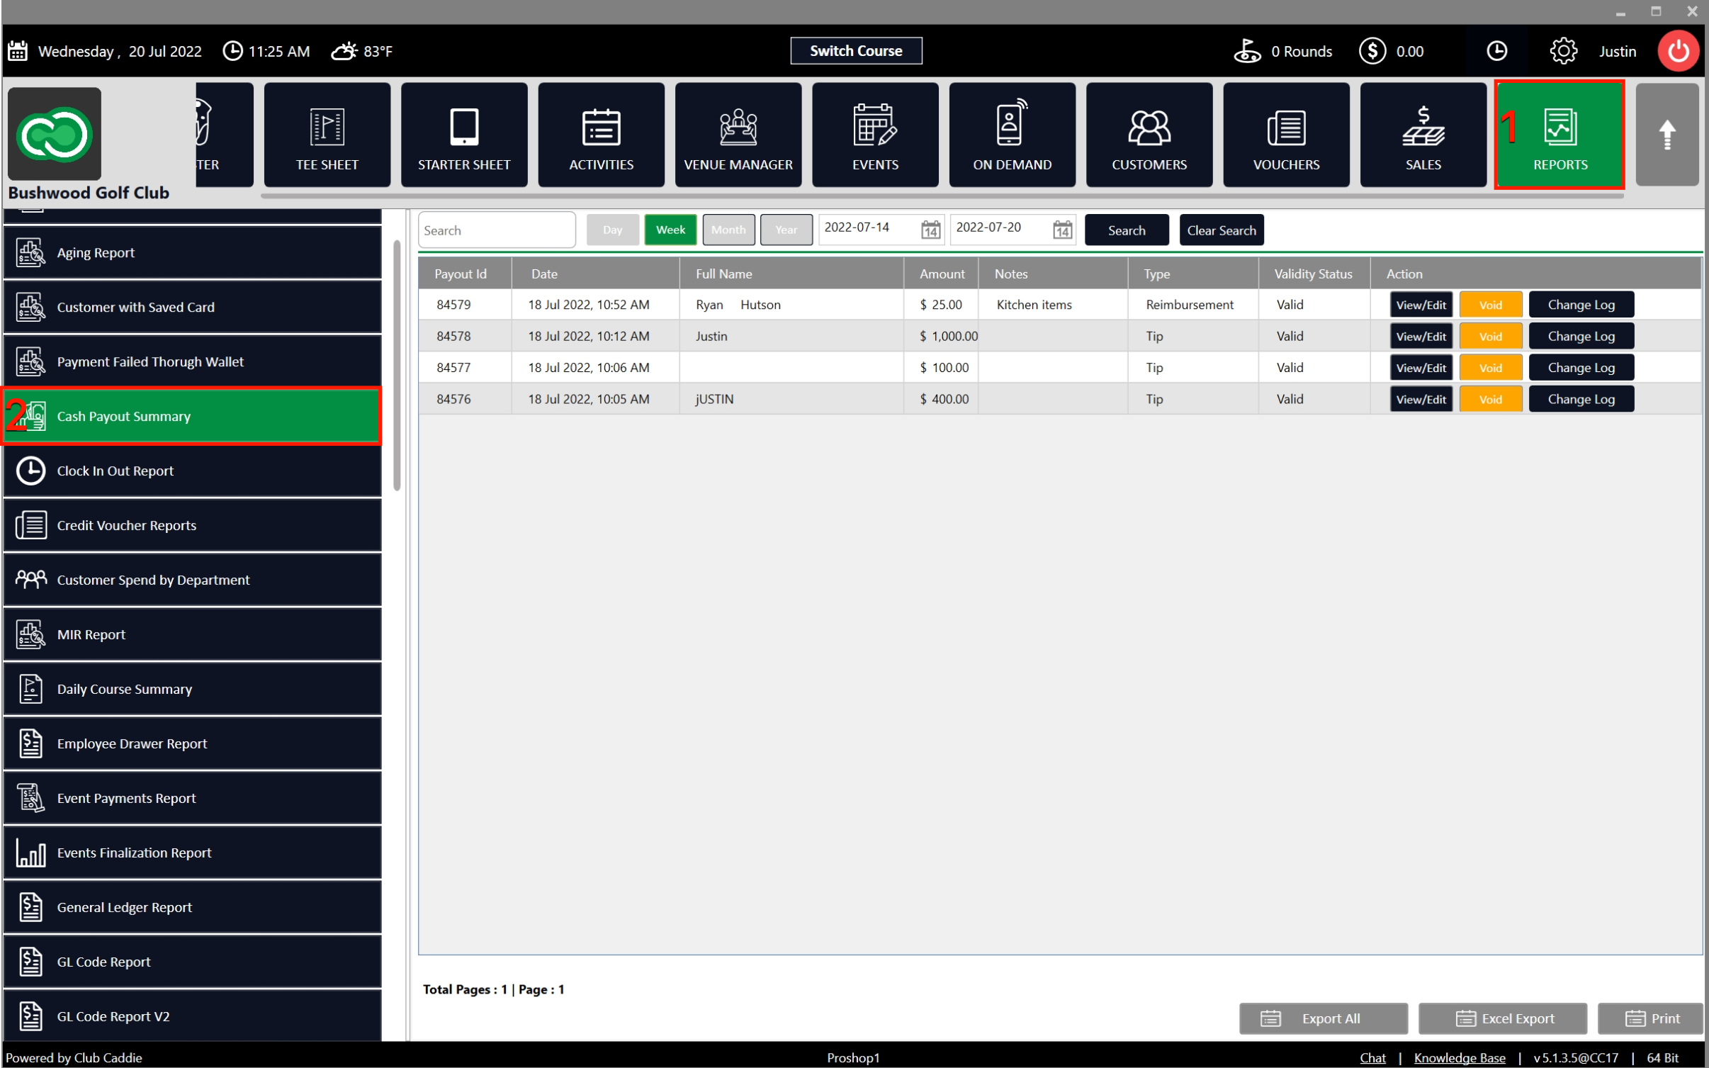This screenshot has width=1709, height=1068.
Task: Open the Aging Report
Action: click(193, 252)
